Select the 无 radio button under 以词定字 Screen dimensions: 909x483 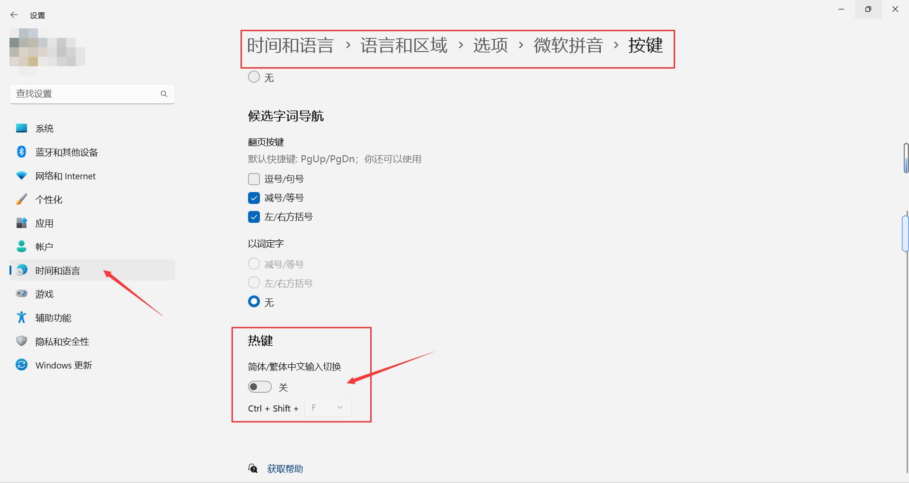point(254,301)
